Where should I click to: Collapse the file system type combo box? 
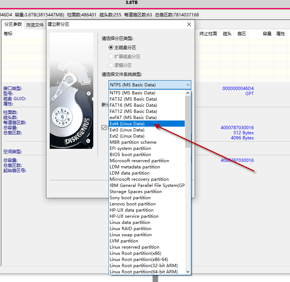tap(188, 85)
